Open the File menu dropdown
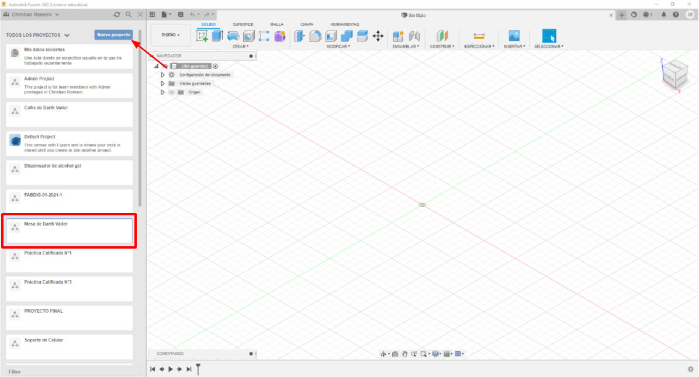Image resolution: width=699 pixels, height=377 pixels. click(167, 15)
